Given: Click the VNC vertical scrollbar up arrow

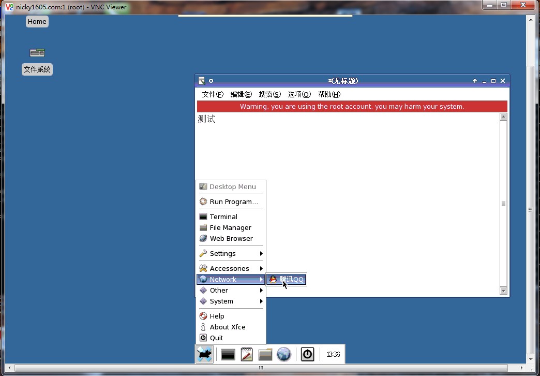Looking at the screenshot, I should pos(531,19).
